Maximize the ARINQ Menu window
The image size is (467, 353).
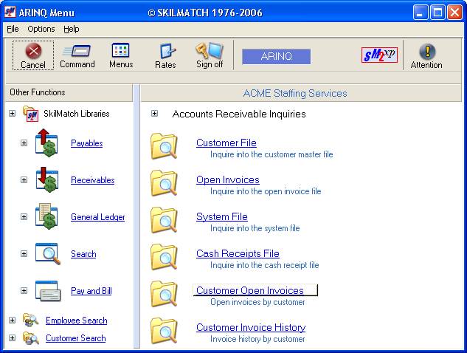tap(437, 13)
